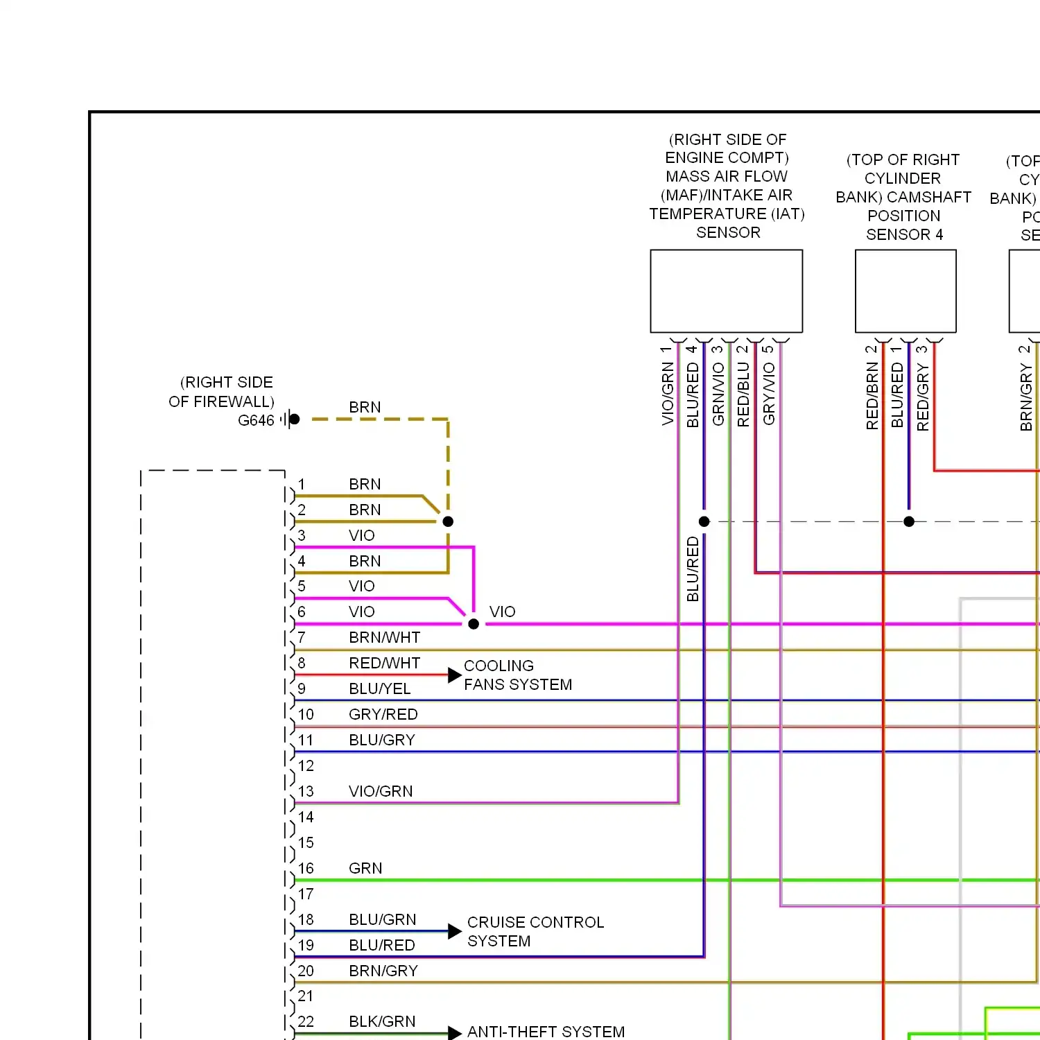Click the vertical VIO/GRN label under the MAF sensor
The width and height of the screenshot is (1040, 1040).
(668, 393)
